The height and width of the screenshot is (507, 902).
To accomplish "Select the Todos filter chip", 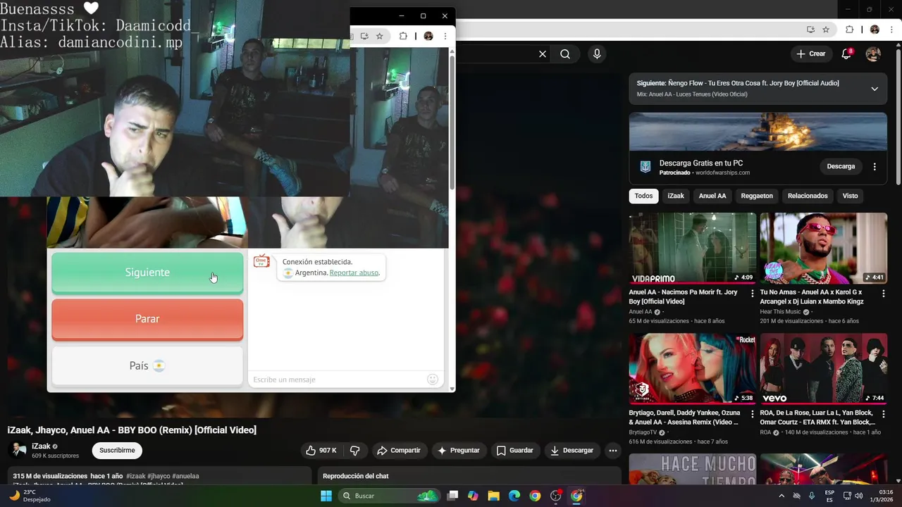I will pos(643,196).
